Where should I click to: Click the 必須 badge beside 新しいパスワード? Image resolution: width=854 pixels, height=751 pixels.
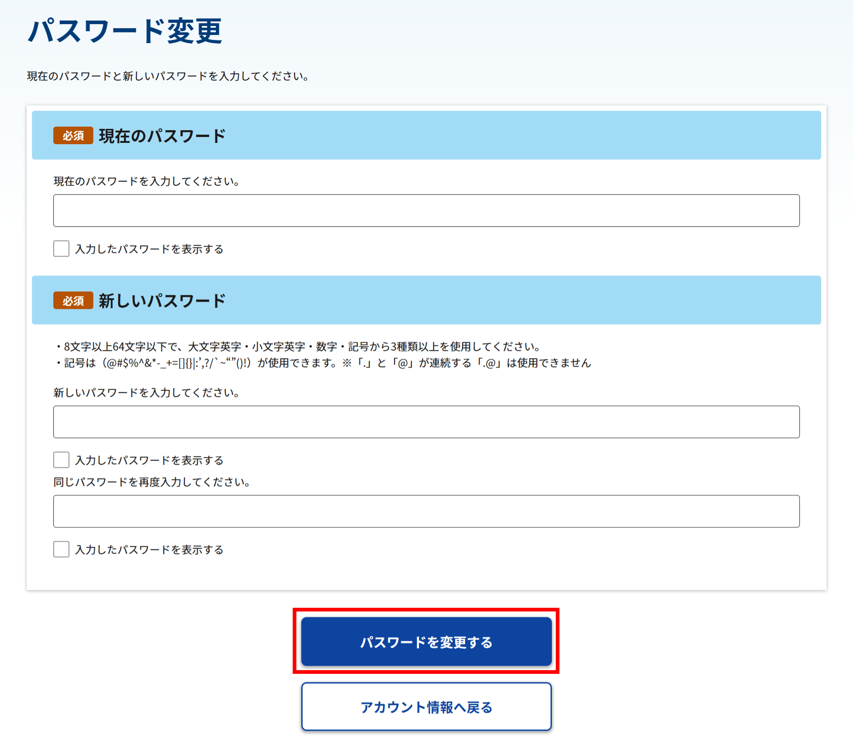[73, 301]
